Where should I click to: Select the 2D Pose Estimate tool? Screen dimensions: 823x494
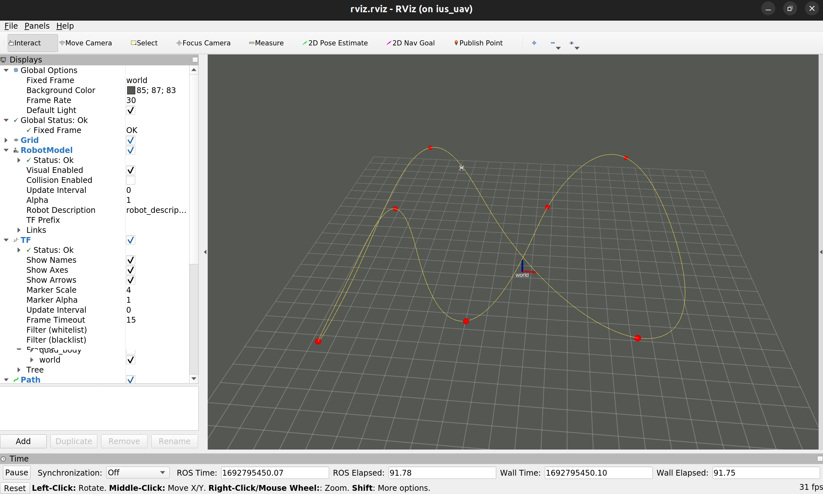(335, 43)
